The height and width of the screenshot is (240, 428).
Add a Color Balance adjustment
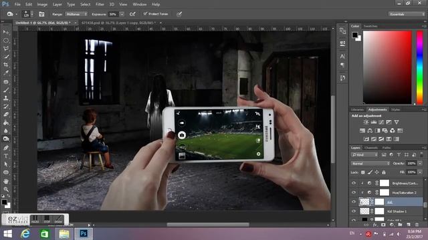click(370, 131)
